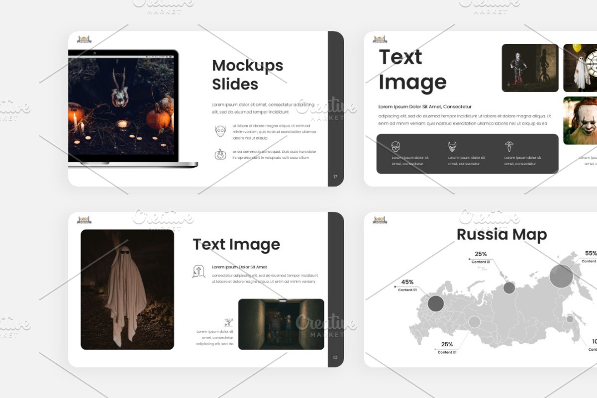Click the "ut labore et dolore" text beside the mask
The image size is (597, 398).
tap(274, 132)
